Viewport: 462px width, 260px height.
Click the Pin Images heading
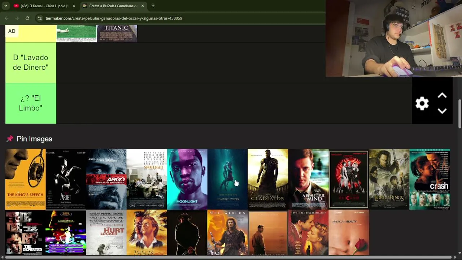[34, 139]
